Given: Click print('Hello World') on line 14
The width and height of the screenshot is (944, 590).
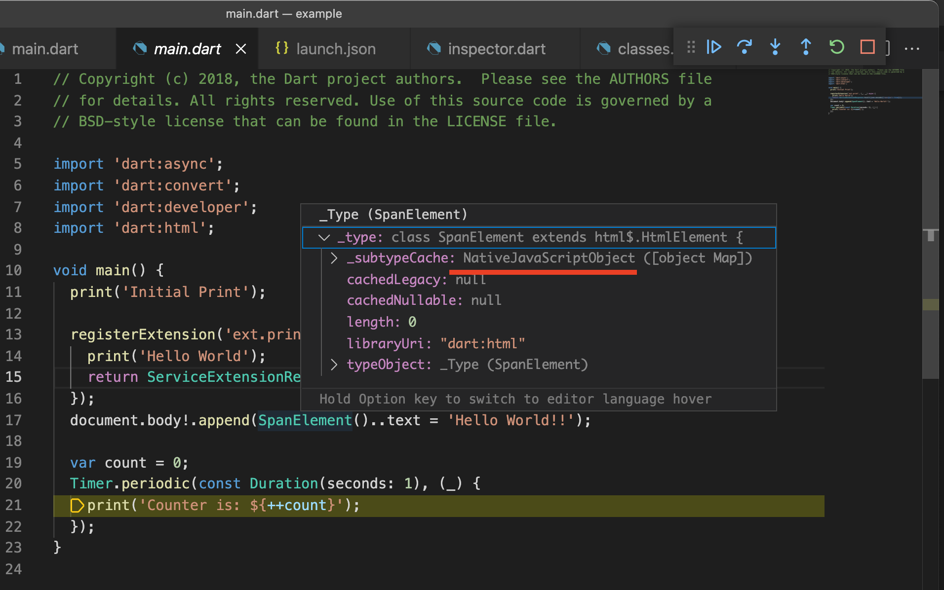Looking at the screenshot, I should (x=176, y=356).
